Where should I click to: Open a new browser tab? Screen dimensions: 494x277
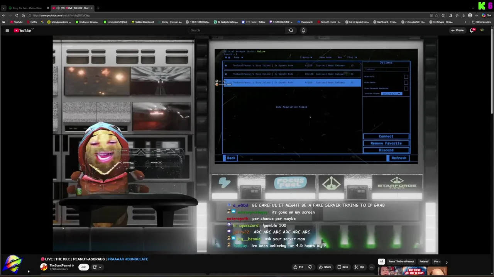98,8
